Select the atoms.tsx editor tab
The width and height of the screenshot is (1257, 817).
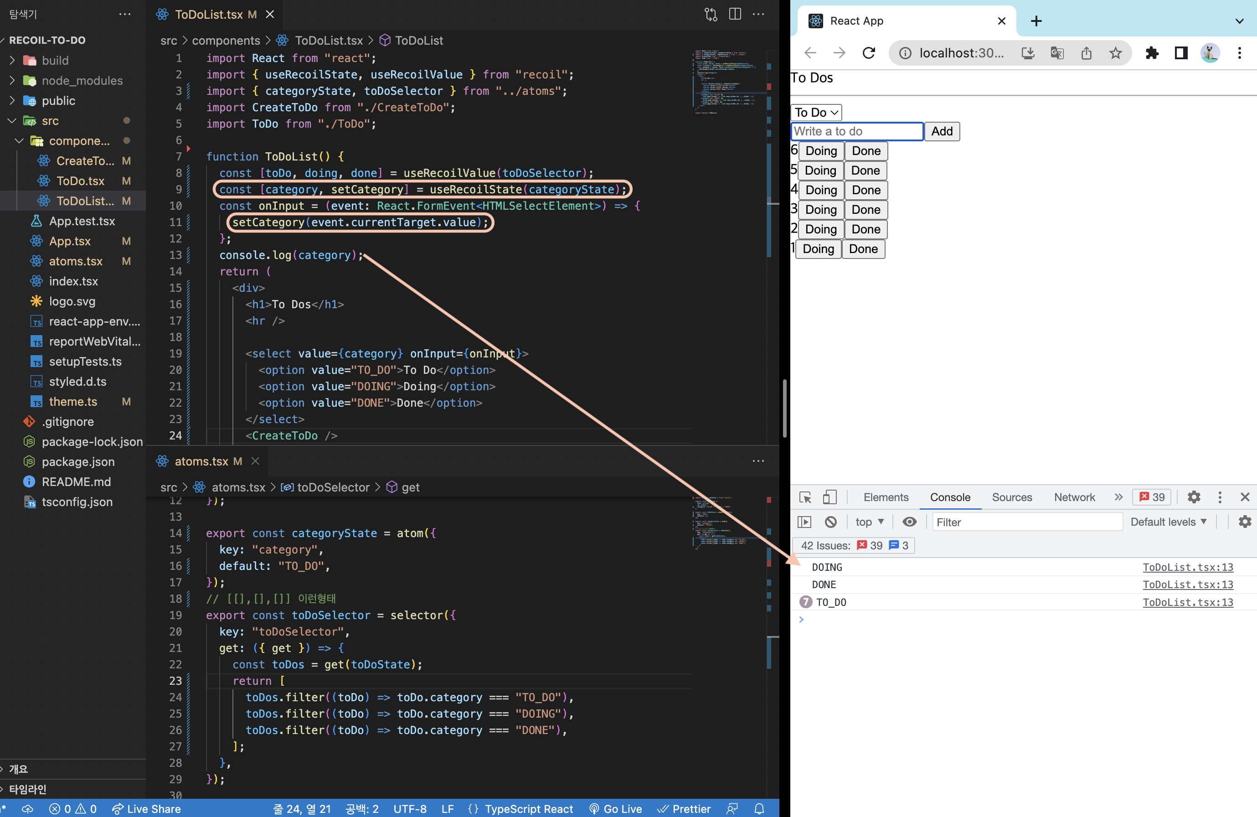[x=201, y=461]
